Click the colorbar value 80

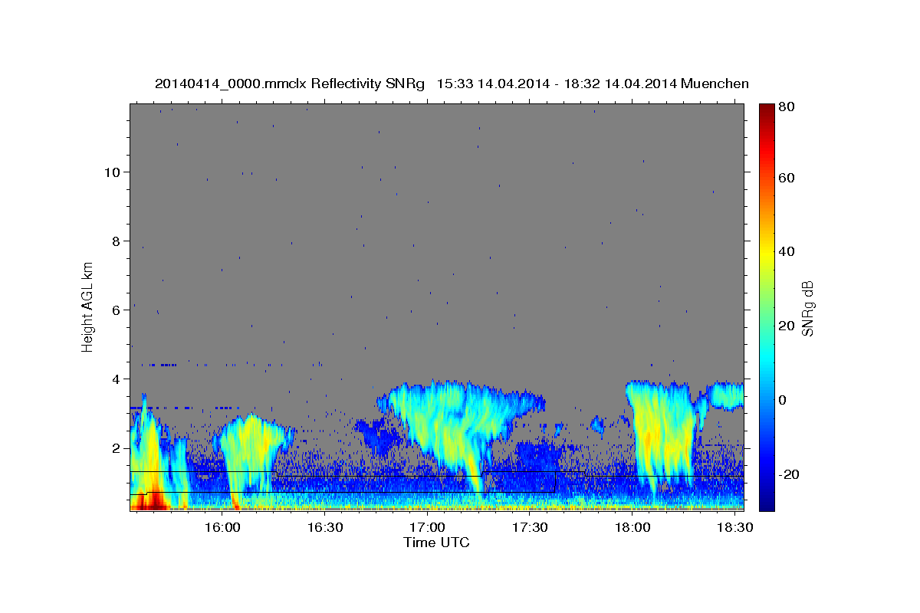[786, 107]
